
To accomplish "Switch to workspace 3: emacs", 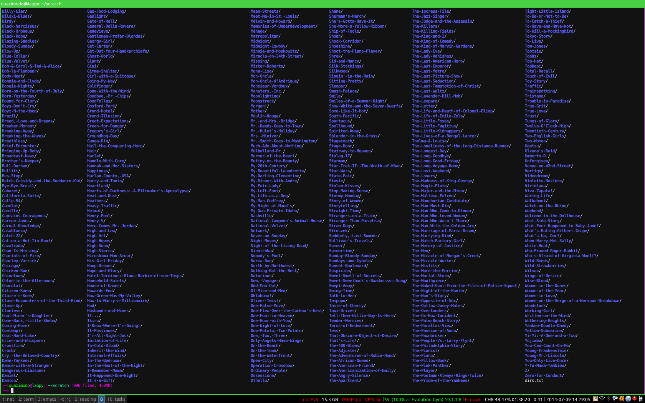I will pyautogui.click(x=47, y=399).
